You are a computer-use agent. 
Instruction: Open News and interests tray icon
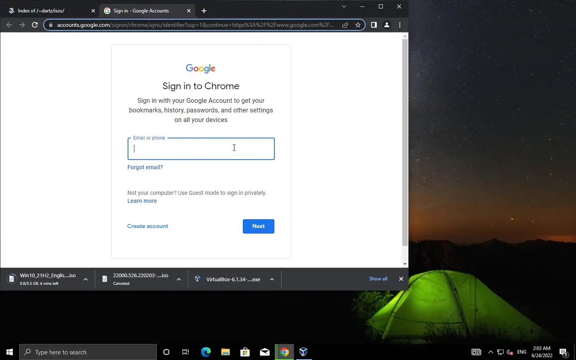(x=476, y=352)
